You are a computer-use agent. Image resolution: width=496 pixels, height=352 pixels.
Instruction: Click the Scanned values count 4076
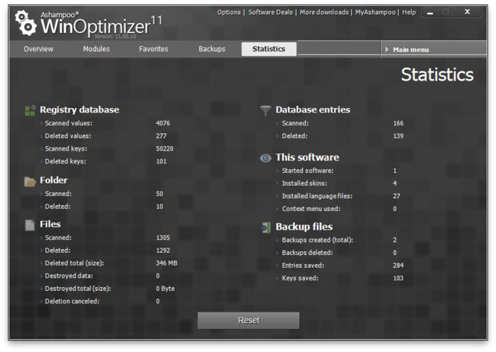point(163,123)
